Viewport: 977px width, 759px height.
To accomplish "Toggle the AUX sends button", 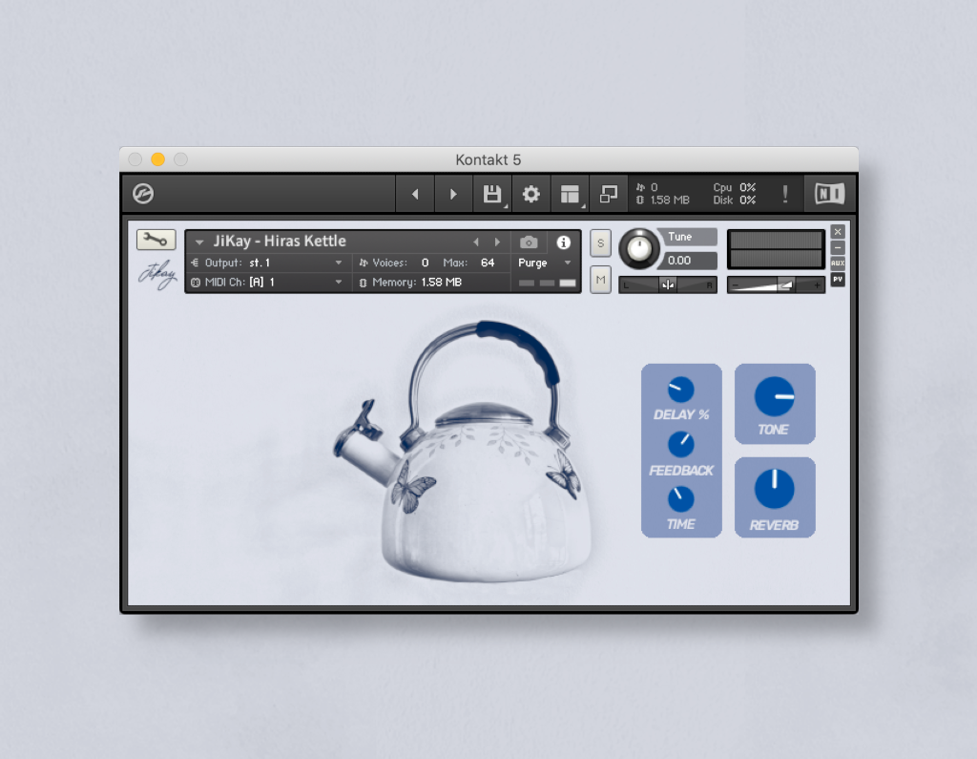I will pyautogui.click(x=838, y=264).
